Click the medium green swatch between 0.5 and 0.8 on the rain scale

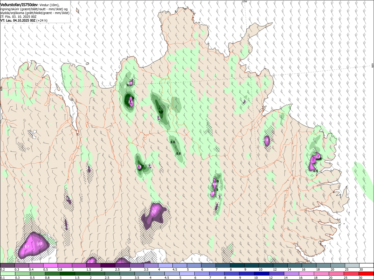pyautogui.click(x=37, y=274)
